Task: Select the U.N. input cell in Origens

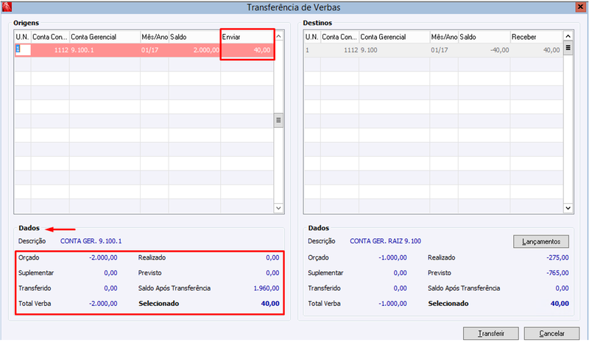Action: [23, 49]
